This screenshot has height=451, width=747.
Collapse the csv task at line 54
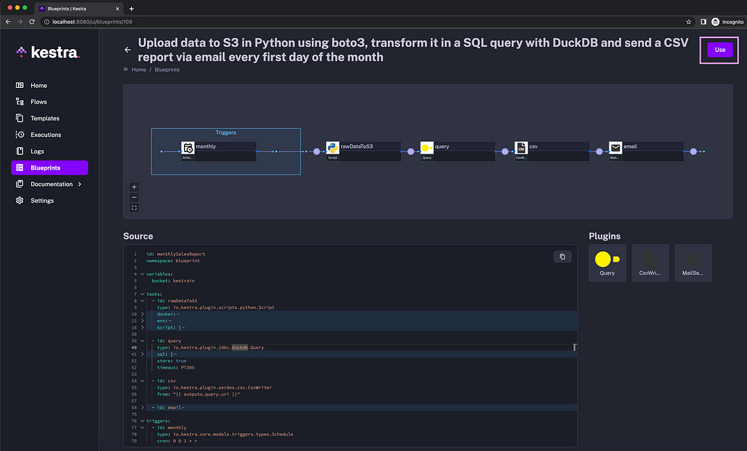142,380
